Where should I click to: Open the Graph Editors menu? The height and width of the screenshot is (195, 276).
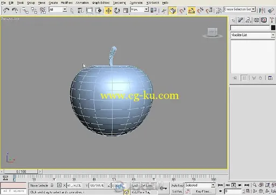pyautogui.click(x=101, y=3)
